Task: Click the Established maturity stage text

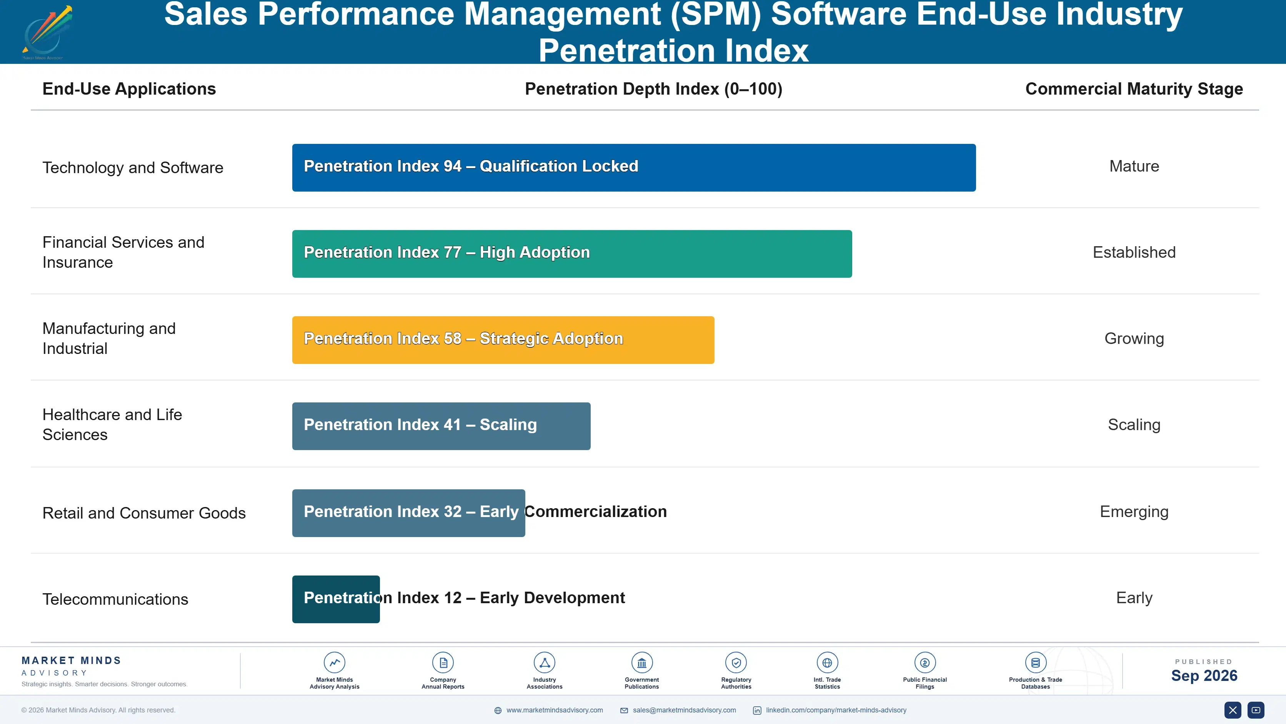Action: pos(1134,253)
